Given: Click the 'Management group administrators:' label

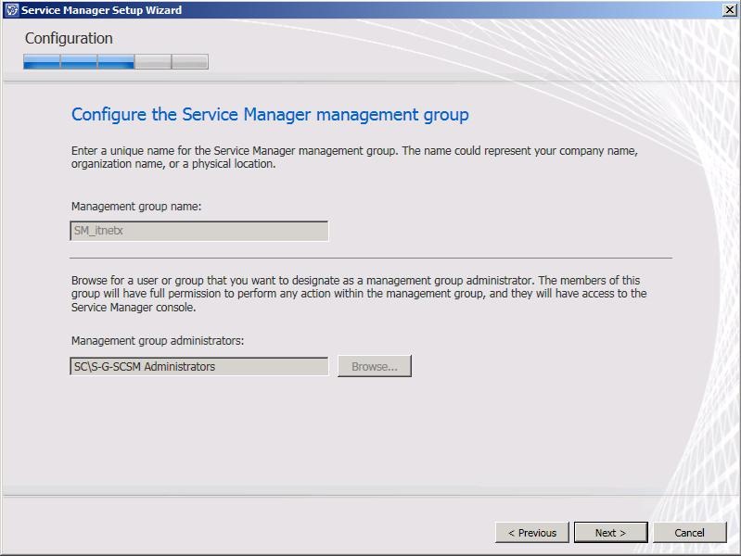Looking at the screenshot, I should 157,341.
